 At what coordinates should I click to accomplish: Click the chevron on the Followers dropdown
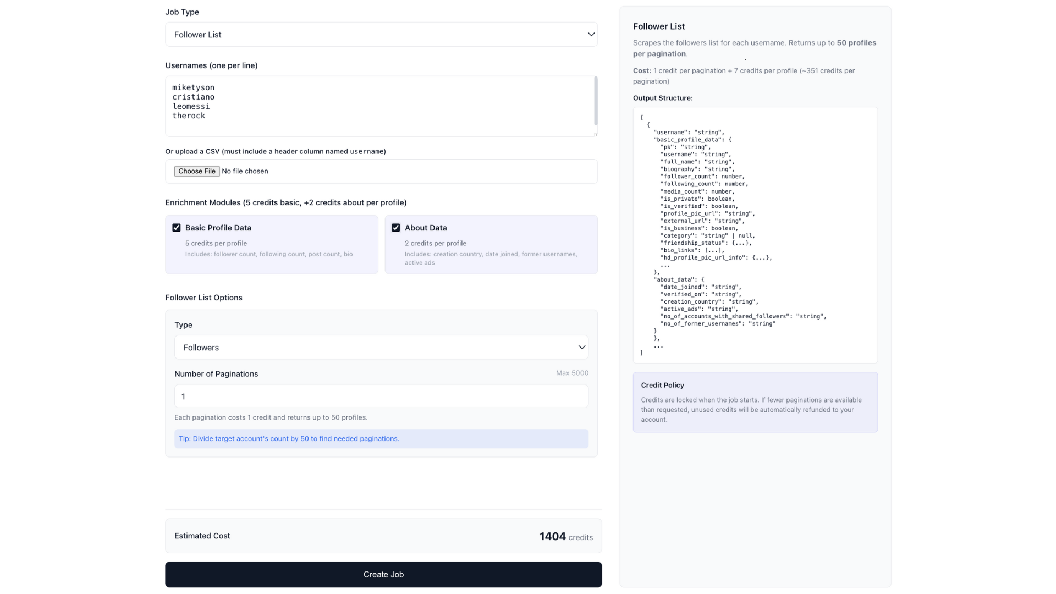pyautogui.click(x=581, y=347)
